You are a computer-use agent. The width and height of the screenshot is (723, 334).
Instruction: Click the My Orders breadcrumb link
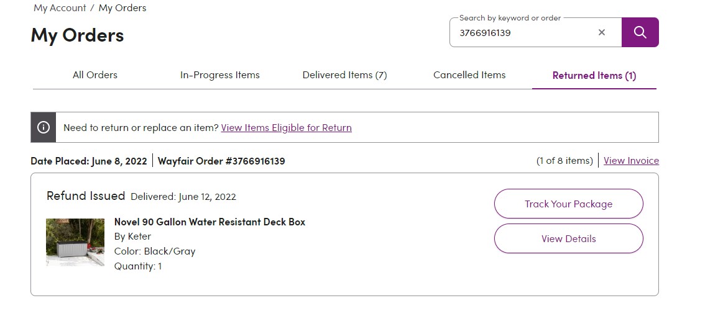[122, 8]
